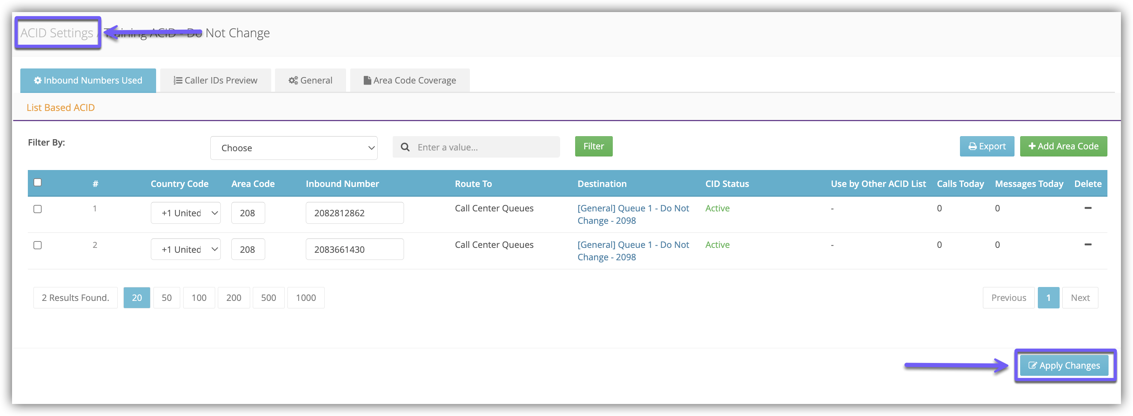
Task: Click Add Area Code plus button
Action: pyautogui.click(x=1063, y=146)
